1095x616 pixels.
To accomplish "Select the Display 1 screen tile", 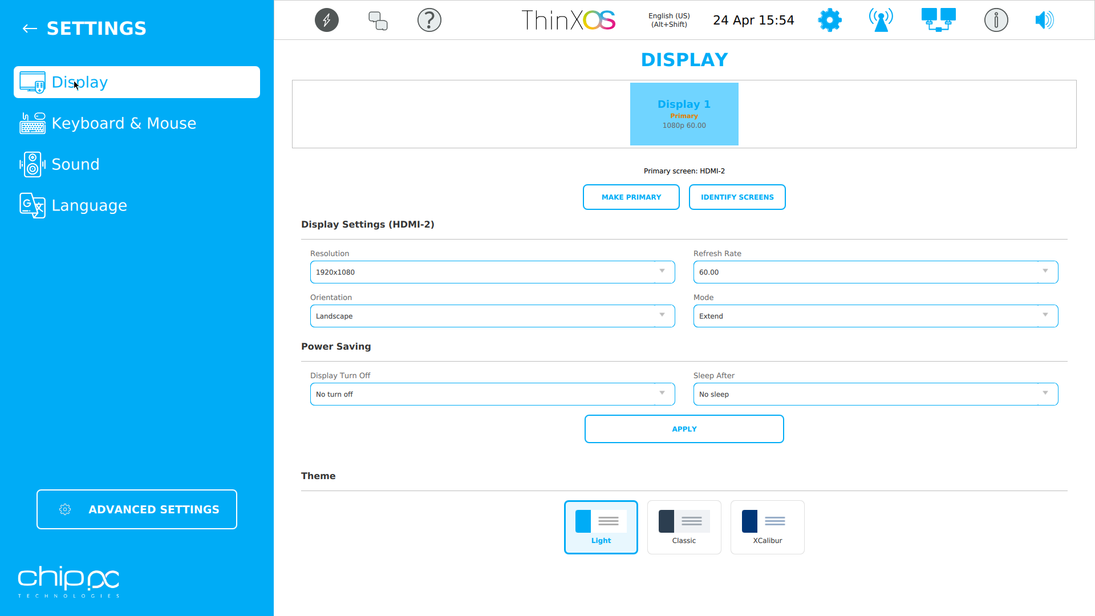I will point(684,114).
